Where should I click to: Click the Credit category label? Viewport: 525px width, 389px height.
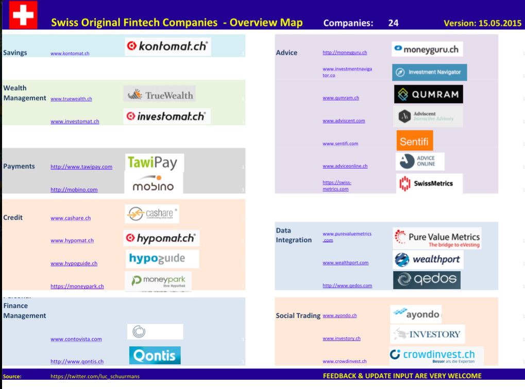click(13, 218)
